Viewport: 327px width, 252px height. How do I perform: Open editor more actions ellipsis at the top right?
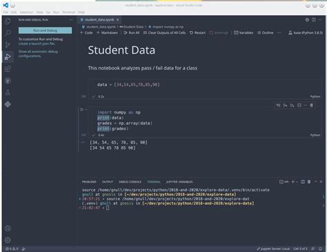click(320, 20)
